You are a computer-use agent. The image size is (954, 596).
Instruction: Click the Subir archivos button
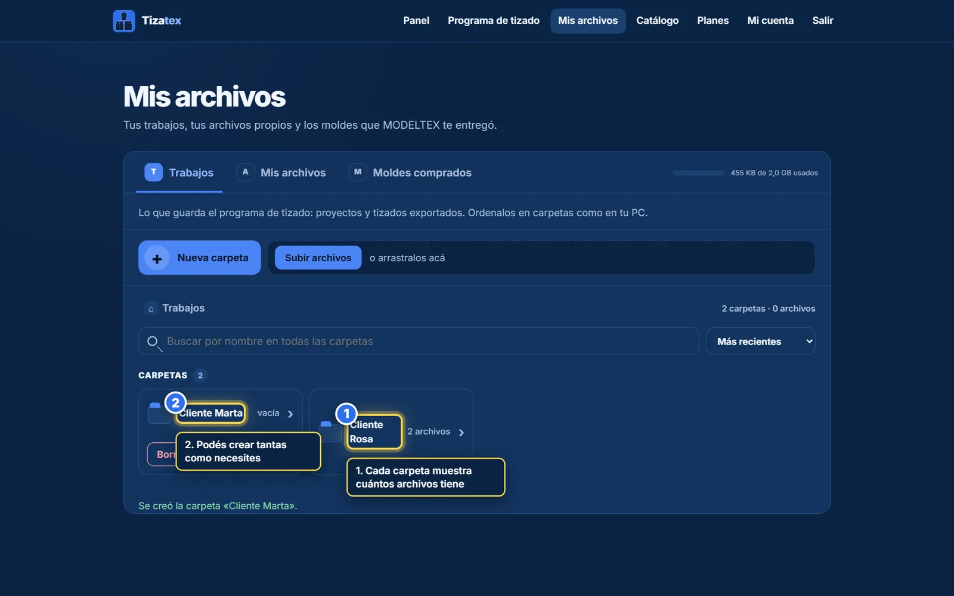[x=318, y=257]
